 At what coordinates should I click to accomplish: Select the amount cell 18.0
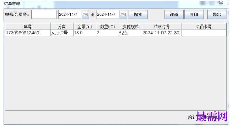(84, 33)
